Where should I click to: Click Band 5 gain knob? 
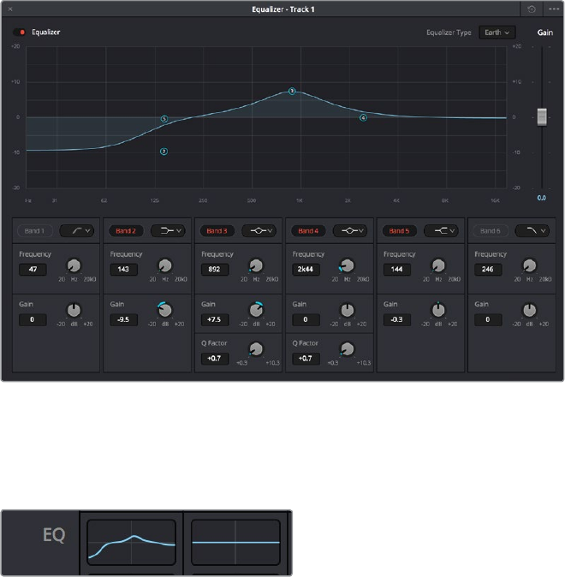pyautogui.click(x=438, y=310)
